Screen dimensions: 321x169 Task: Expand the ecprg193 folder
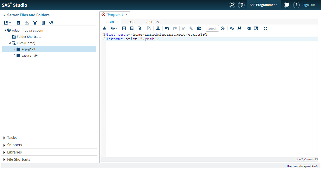tap(15, 49)
